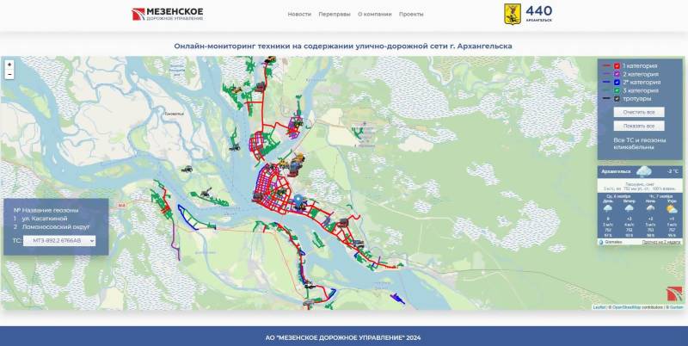
Task: Uncheck the 'тротуары' layer checkbox
Action: pos(617,98)
